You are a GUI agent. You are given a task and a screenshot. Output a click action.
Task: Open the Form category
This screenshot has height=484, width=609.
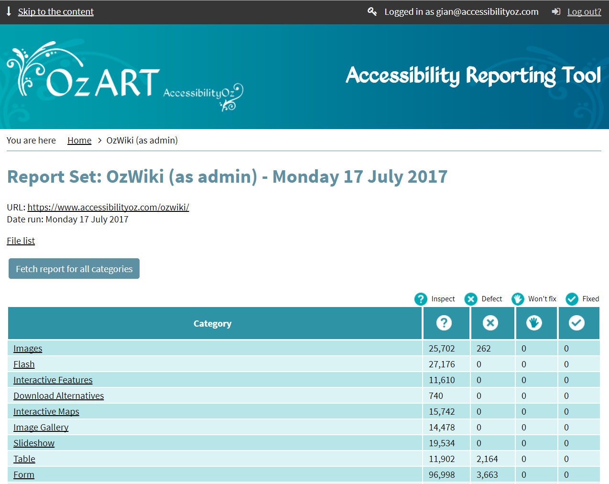coord(24,474)
